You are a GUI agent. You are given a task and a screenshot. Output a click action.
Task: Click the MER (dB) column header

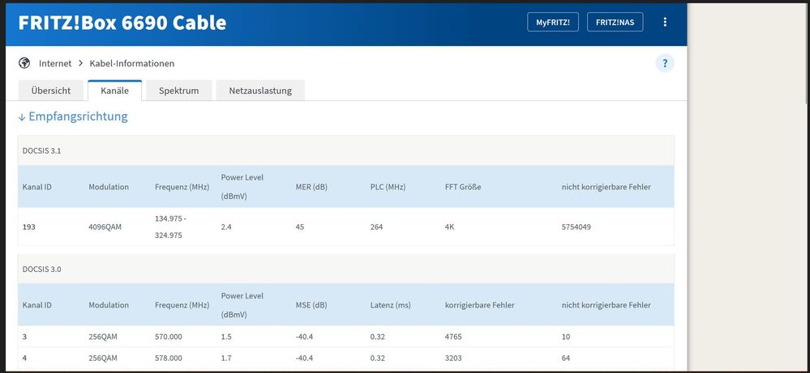tap(311, 187)
